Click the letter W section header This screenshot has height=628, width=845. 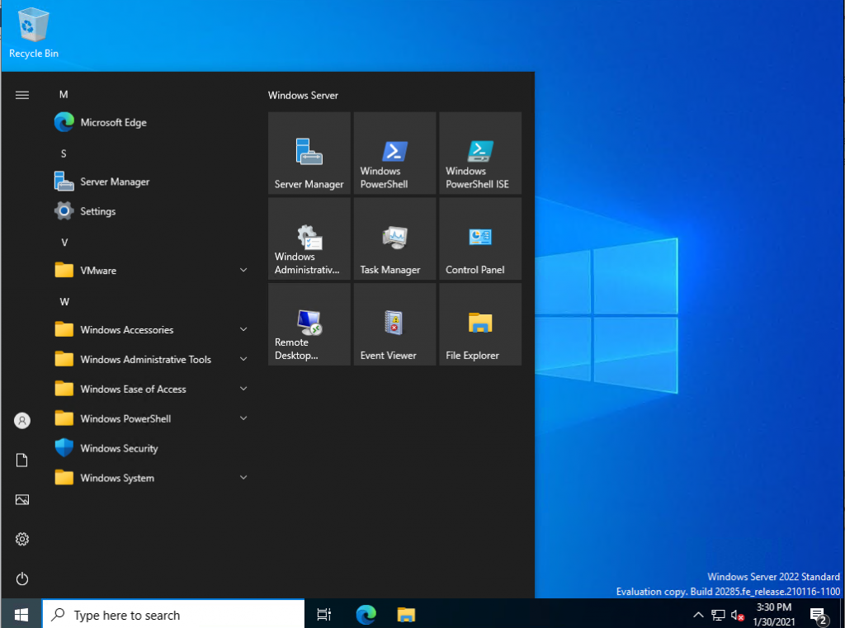64,302
